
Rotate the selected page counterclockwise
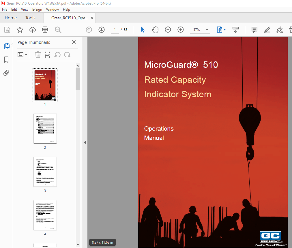57,55
